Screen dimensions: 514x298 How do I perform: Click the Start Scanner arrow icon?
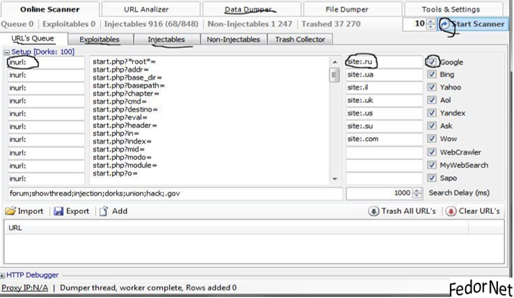tap(445, 24)
